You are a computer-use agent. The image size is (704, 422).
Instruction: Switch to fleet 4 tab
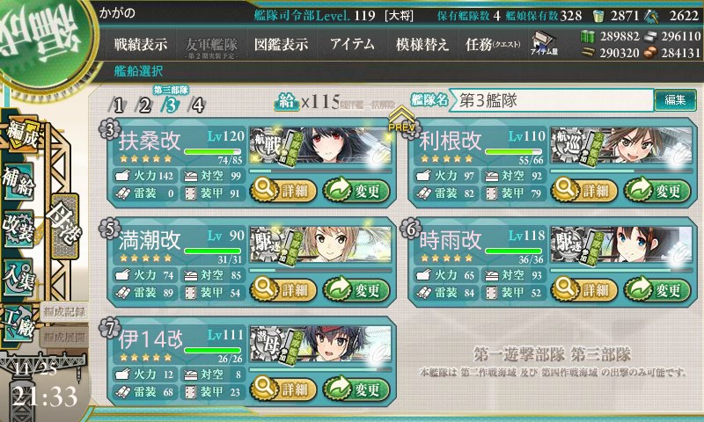point(196,105)
